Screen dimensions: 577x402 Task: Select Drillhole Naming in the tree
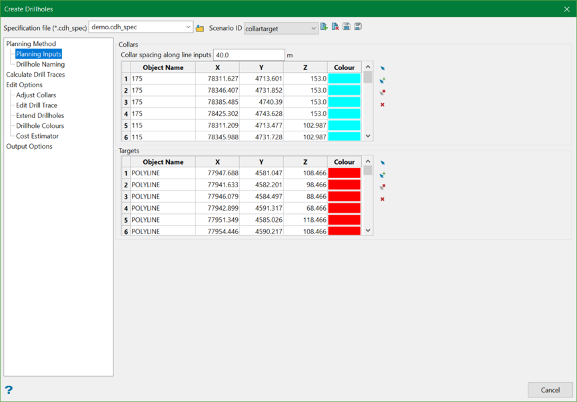(x=40, y=65)
